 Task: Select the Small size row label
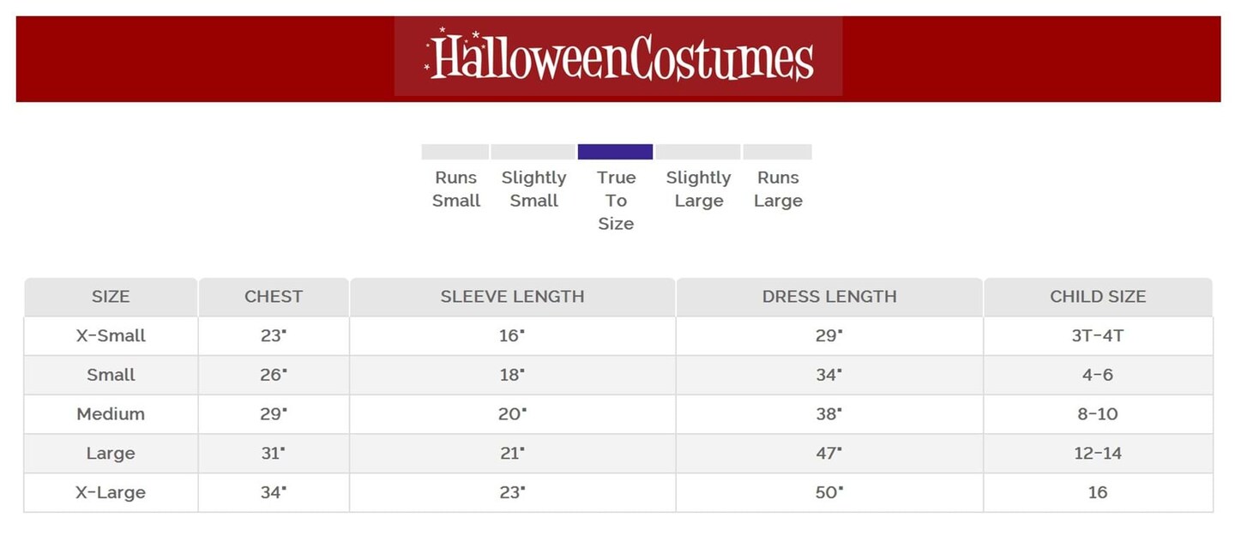pyautogui.click(x=111, y=375)
